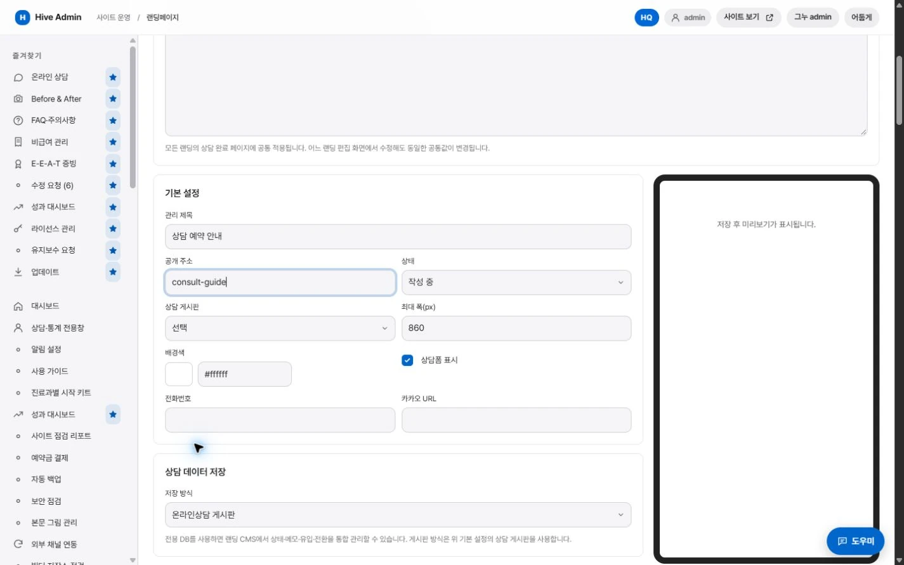Open the 도우미 helper button

pyautogui.click(x=855, y=541)
